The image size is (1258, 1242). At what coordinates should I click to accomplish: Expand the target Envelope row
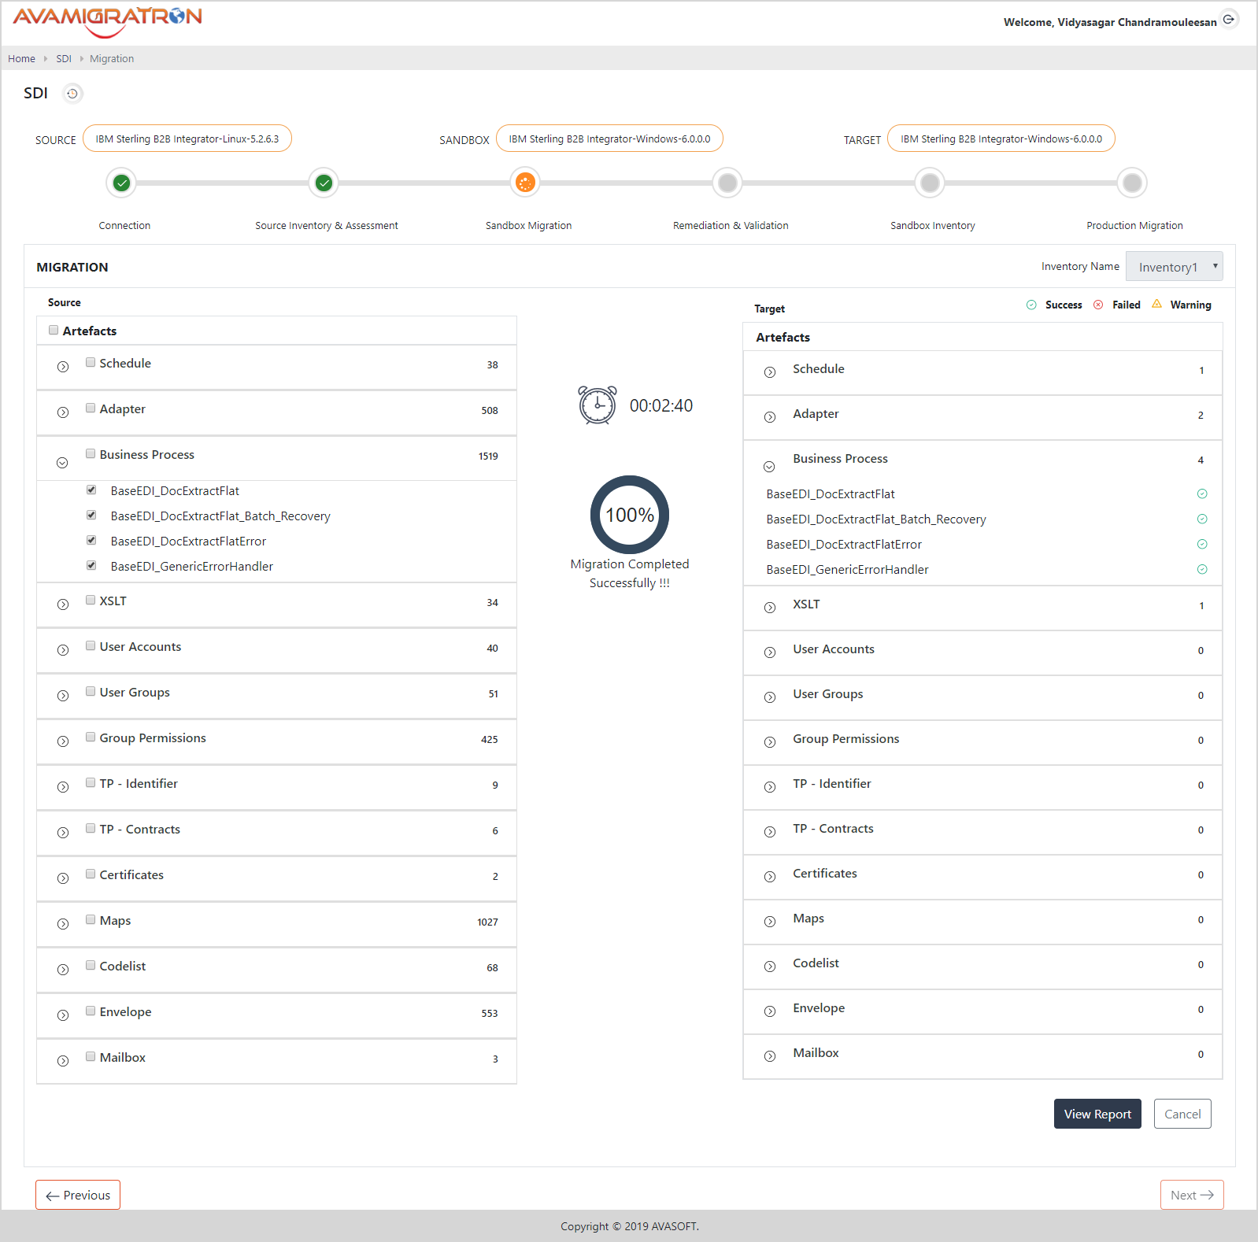click(x=770, y=1011)
